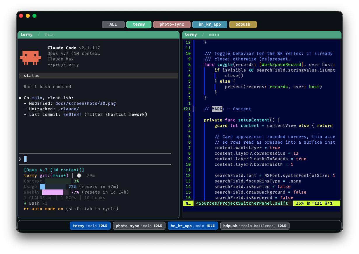Click the bullet indicator before On main, clean-ish
Viewport: 359px width, 254px height.
[x=20, y=98]
